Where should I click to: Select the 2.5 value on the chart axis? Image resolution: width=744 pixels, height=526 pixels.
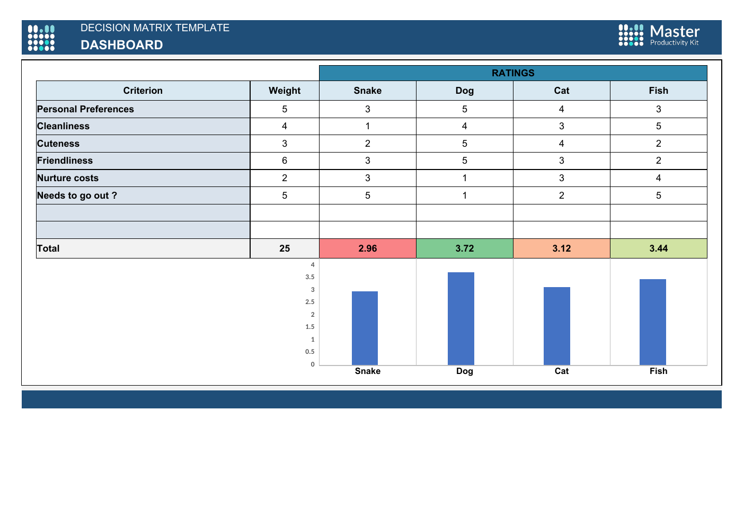click(x=310, y=302)
